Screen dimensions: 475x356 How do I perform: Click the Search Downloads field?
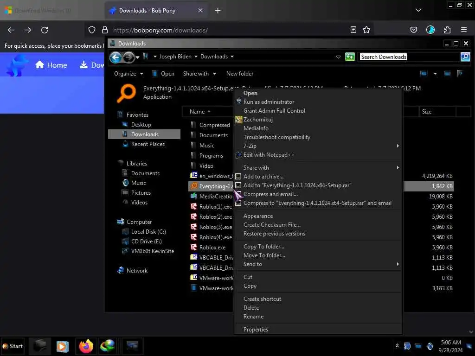tap(409, 57)
